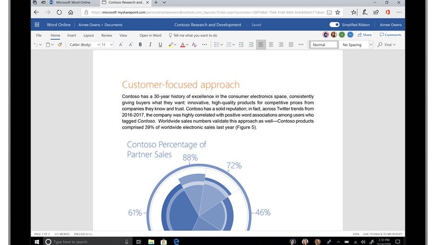Click the Add notes pen icon
This screenshot has height=245, width=436.
point(365,12)
